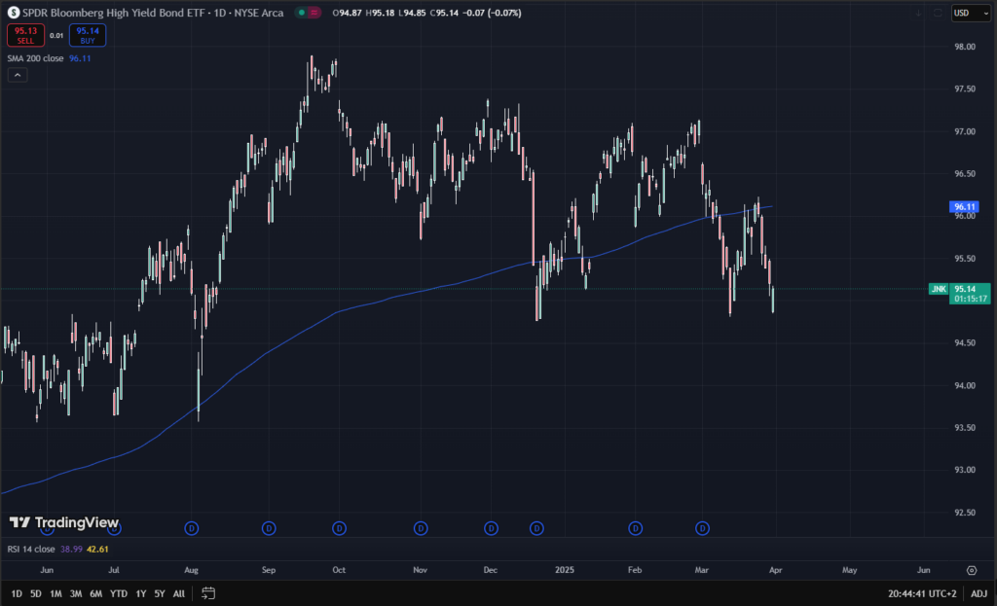
Task: Click the 0.01 spread value
Action: coord(56,36)
